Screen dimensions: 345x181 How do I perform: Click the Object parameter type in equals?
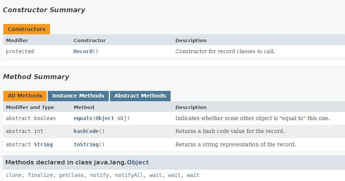105,118
